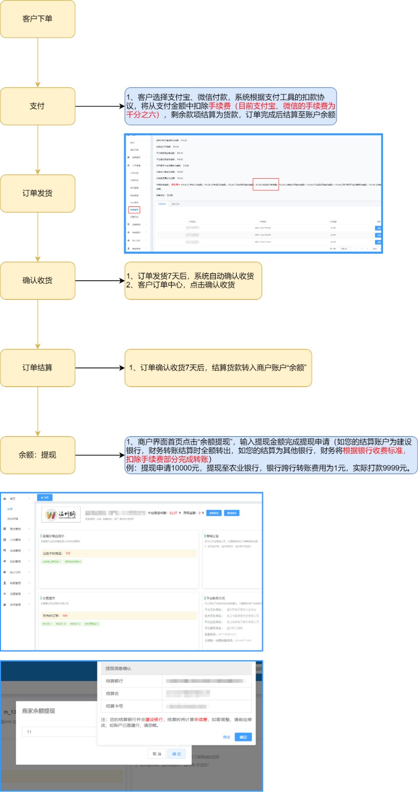418x792 pixels.
Task: Expand the 设置管理 chevron in dashboard sidebar
Action: 29,594
